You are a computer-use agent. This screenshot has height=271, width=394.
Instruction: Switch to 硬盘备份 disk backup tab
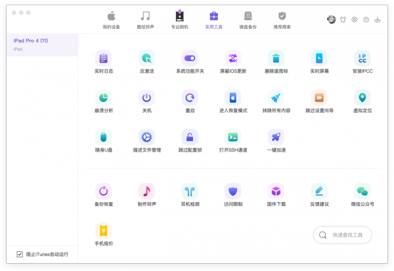point(248,20)
